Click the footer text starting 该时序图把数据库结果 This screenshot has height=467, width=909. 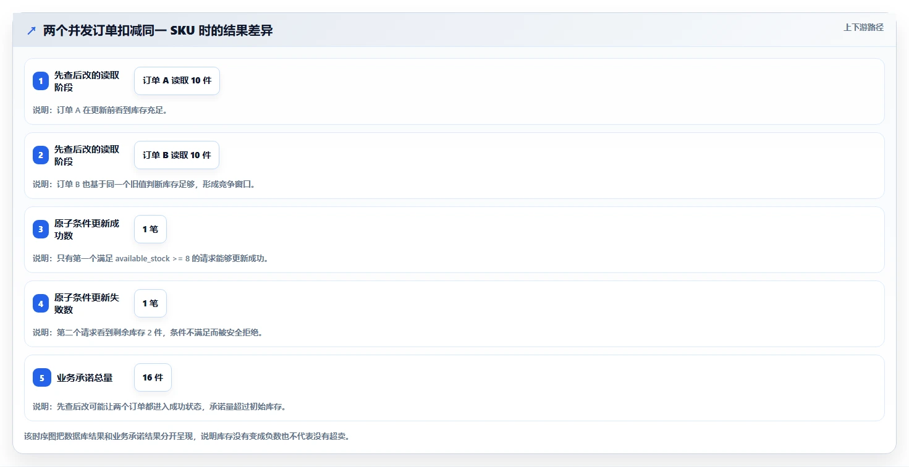coord(187,436)
